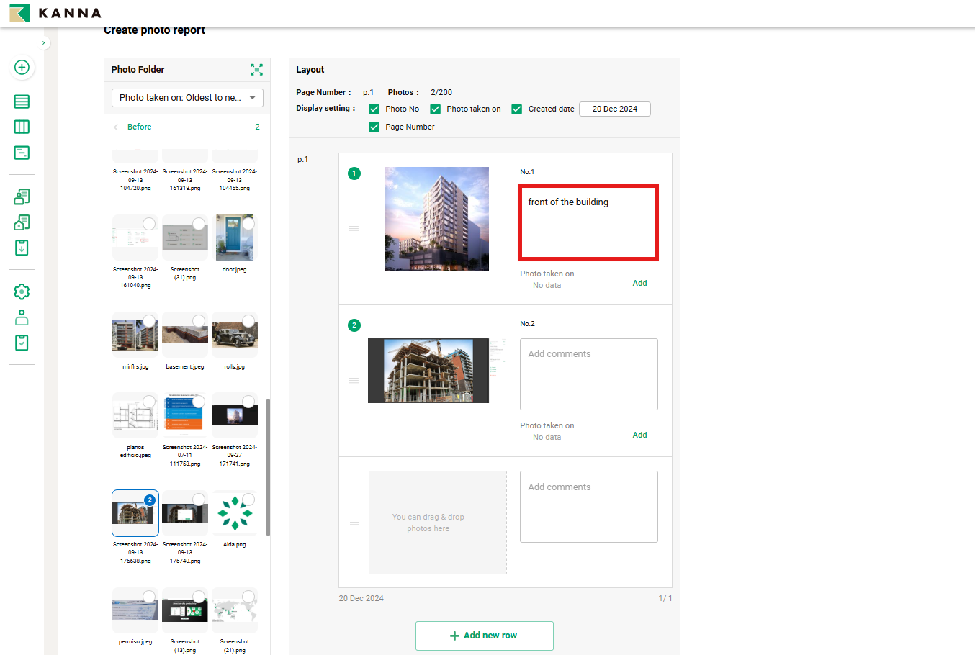Open the user profile icon in sidebar
The image size is (975, 655).
pyautogui.click(x=22, y=317)
